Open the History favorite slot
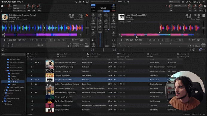 [31, 57]
